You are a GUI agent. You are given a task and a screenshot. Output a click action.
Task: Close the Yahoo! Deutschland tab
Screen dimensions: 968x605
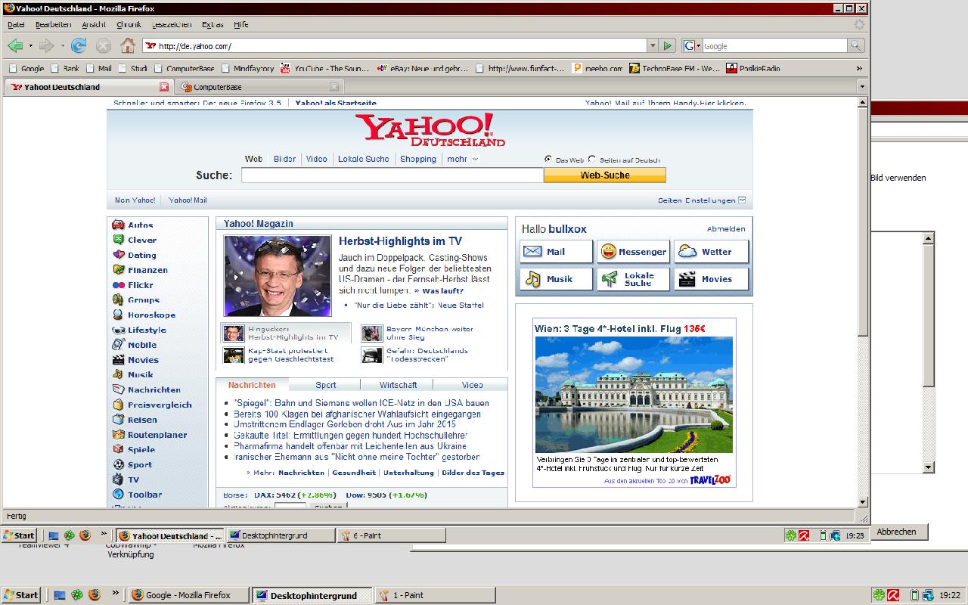point(164,87)
